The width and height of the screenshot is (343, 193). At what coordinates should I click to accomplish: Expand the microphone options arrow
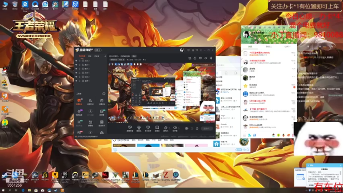[x=169, y=128]
